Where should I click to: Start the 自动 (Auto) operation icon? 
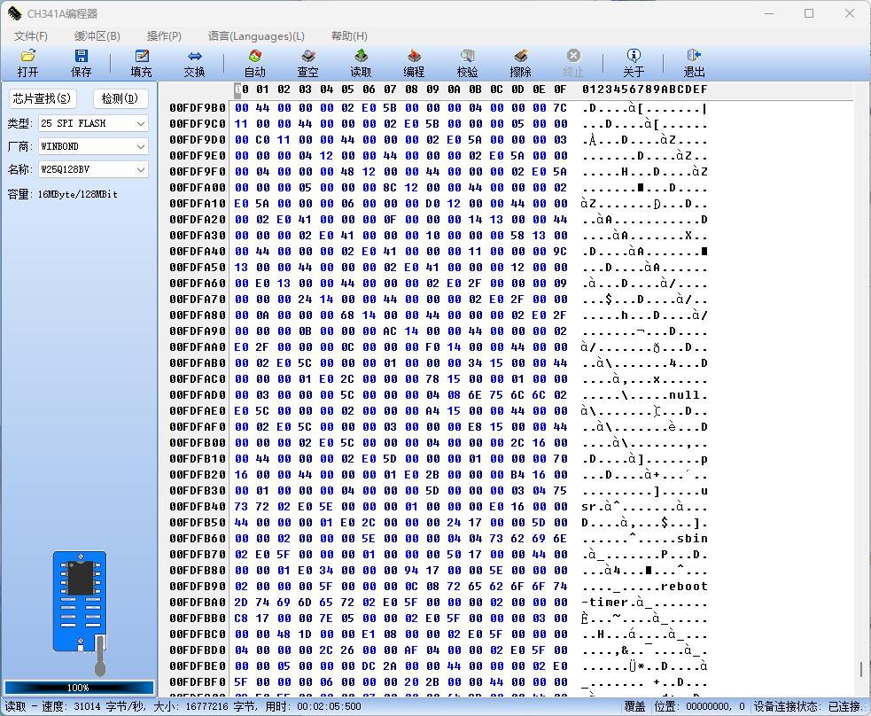[x=255, y=56]
